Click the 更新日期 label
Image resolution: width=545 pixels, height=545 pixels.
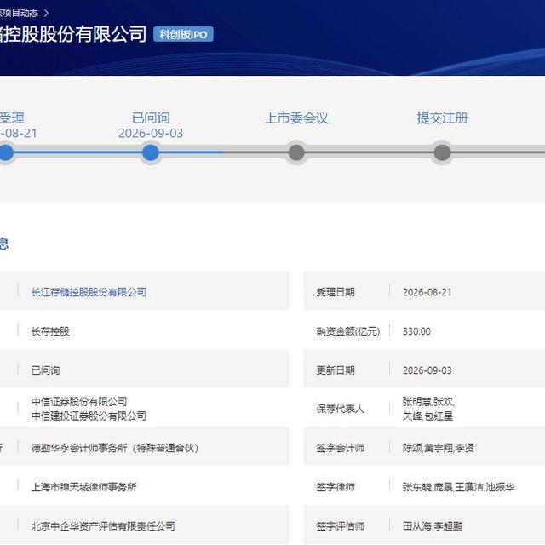pyautogui.click(x=336, y=370)
